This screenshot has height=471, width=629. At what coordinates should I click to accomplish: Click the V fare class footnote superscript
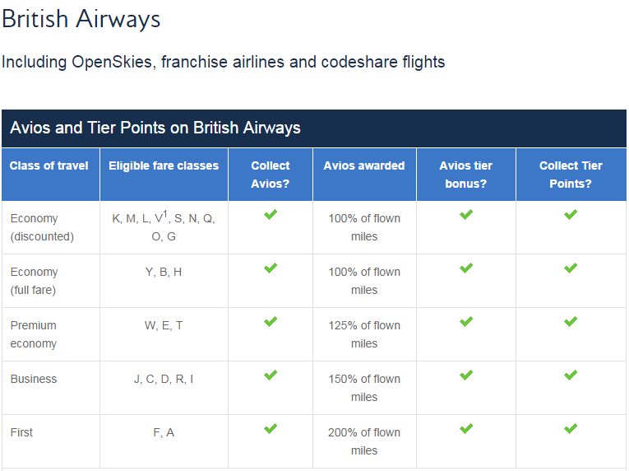[165, 214]
